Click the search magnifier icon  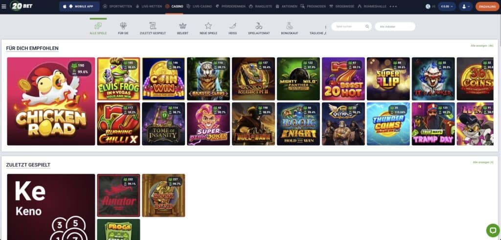[367, 26]
